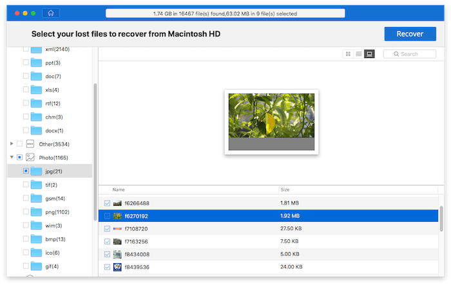
Task: Click the doc(7) folder icon
Action: click(36, 76)
